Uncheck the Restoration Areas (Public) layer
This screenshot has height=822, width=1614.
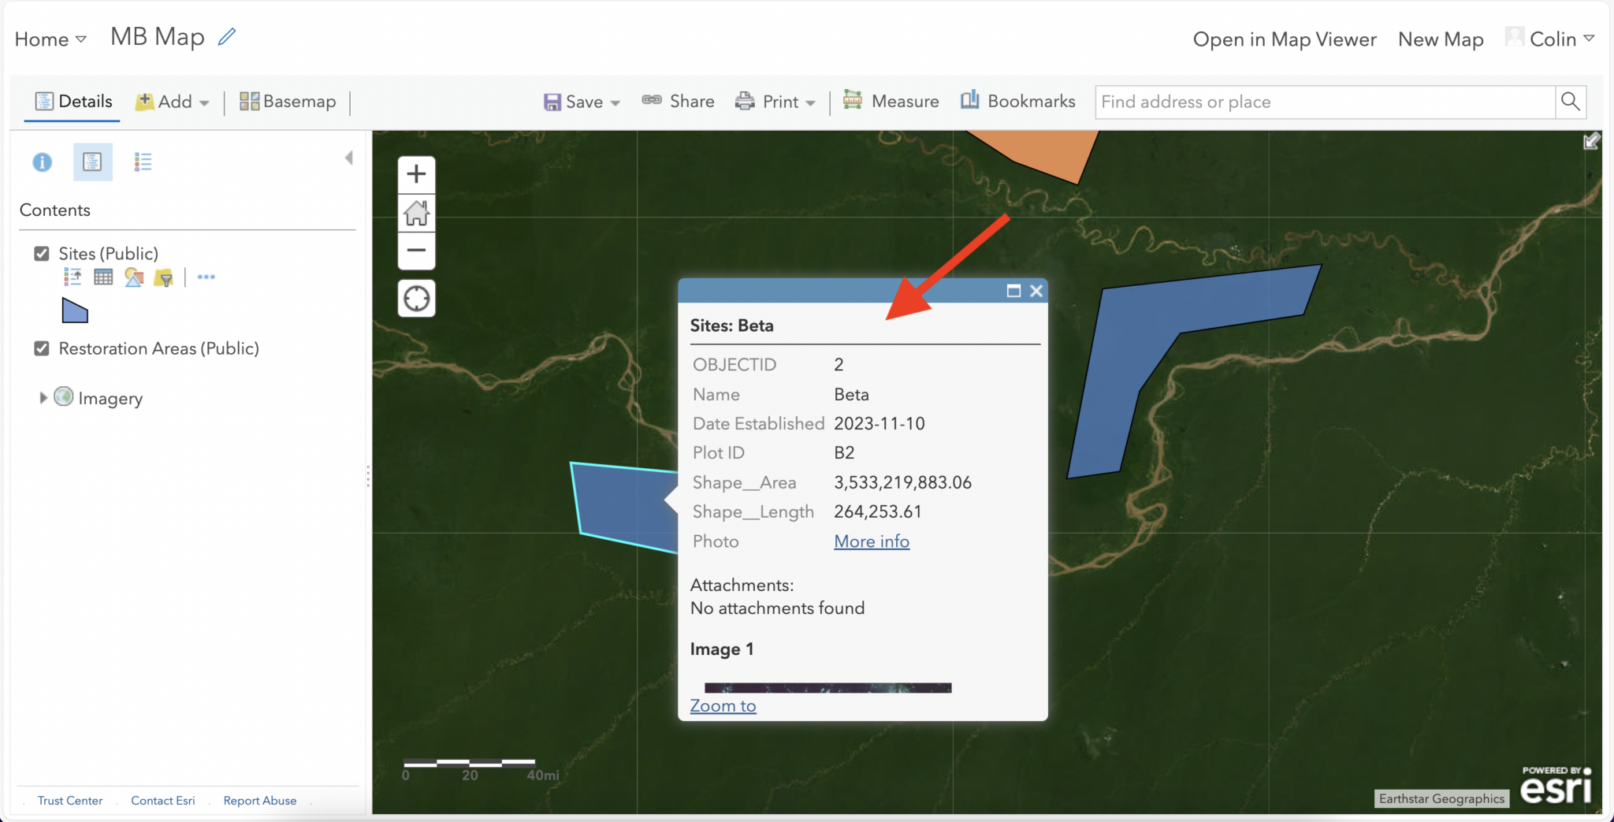pos(42,348)
